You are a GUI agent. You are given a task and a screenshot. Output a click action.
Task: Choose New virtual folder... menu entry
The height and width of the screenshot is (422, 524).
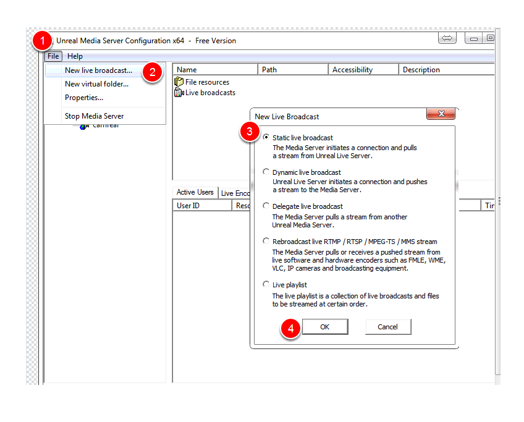[x=96, y=84]
